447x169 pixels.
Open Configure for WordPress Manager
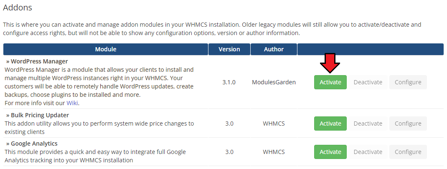pyautogui.click(x=408, y=82)
